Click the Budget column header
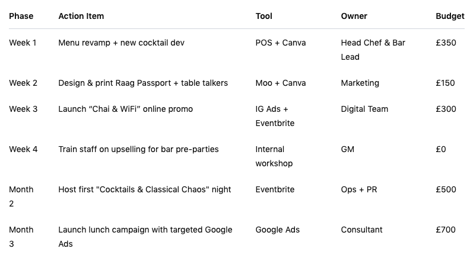Viewport: 470px width, 258px height. tap(450, 16)
